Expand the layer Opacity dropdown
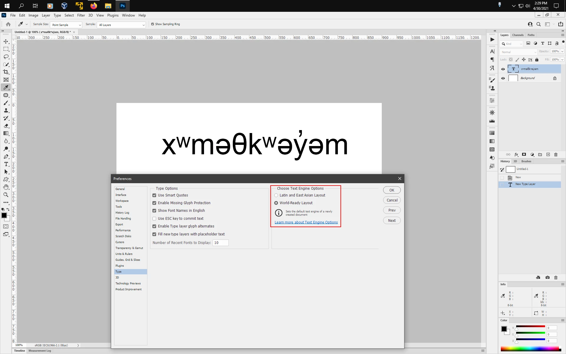Viewport: 566px width, 354px height. (562, 51)
